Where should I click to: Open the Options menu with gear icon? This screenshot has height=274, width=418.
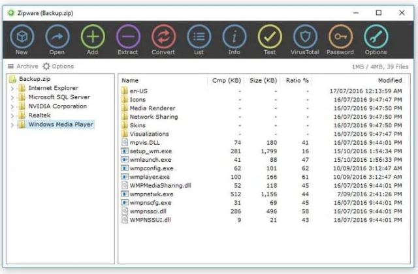tap(58, 67)
